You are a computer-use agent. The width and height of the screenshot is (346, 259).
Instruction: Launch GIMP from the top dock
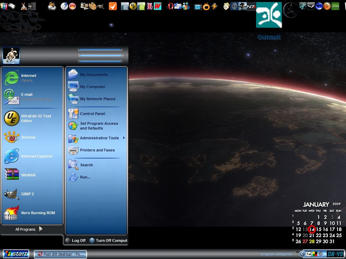tap(100, 6)
